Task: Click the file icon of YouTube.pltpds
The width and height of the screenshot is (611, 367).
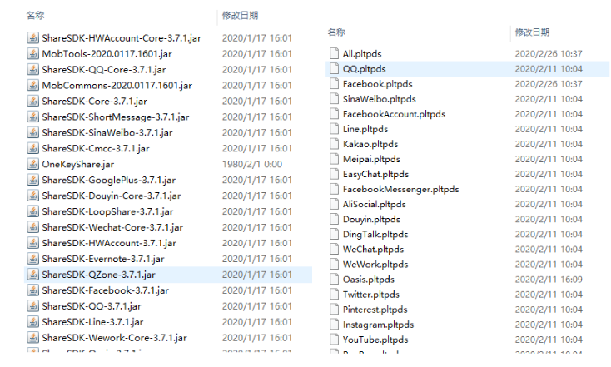Action: (x=334, y=340)
